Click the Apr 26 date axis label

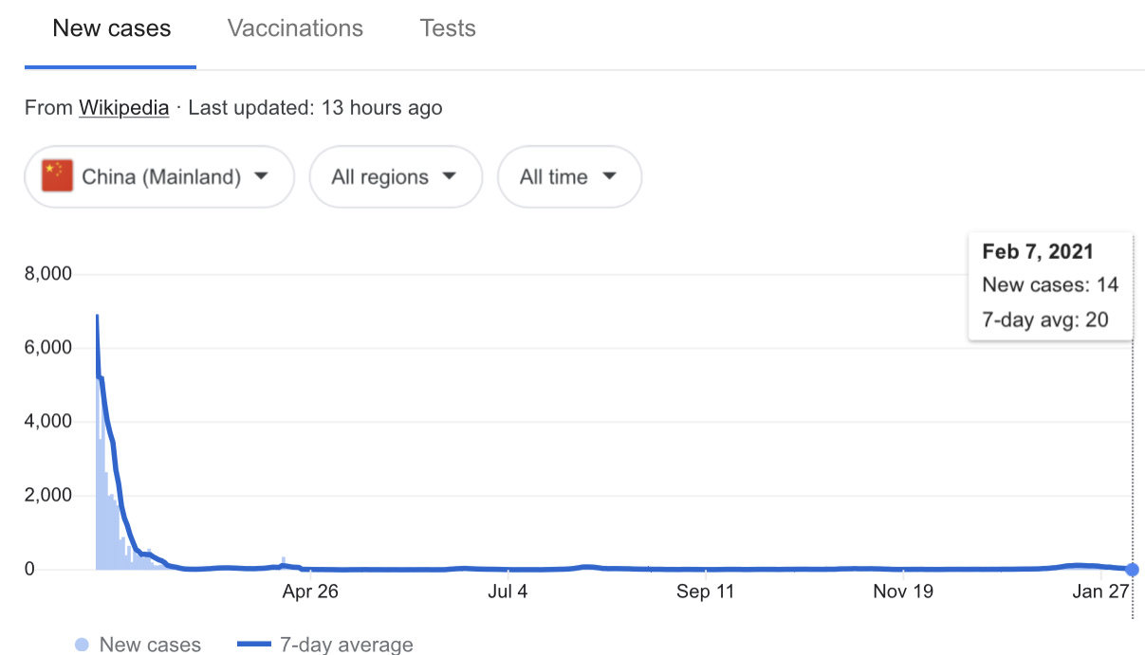tap(310, 592)
